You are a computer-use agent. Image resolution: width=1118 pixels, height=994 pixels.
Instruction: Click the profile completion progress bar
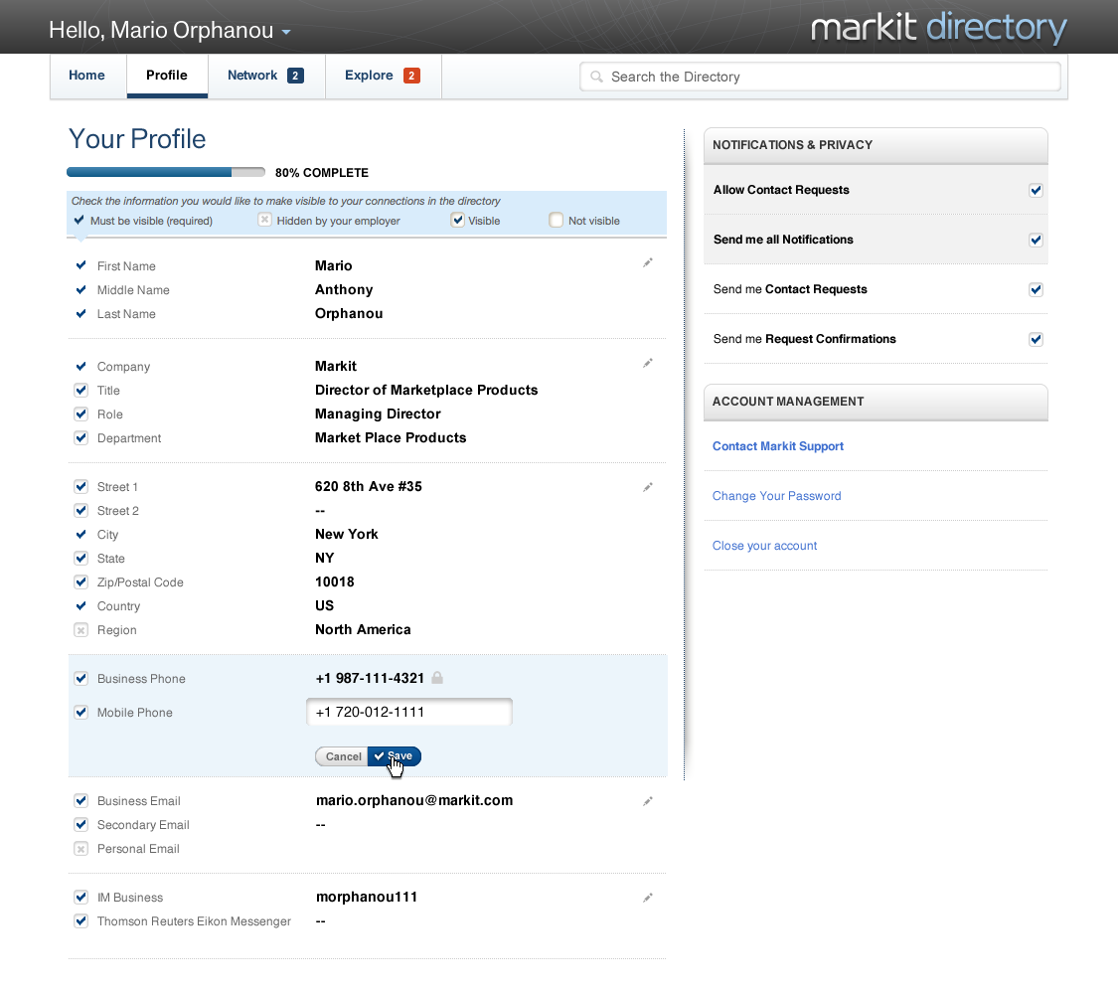tap(166, 172)
